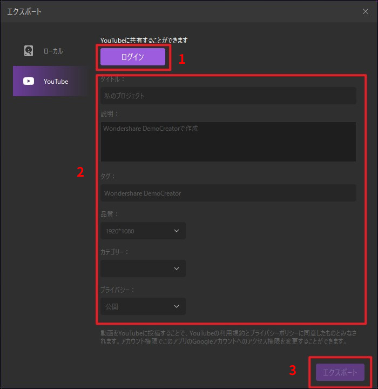Click the YouTube terms agreement notice text
Image resolution: width=378 pixels, height=389 pixels.
pos(228,337)
